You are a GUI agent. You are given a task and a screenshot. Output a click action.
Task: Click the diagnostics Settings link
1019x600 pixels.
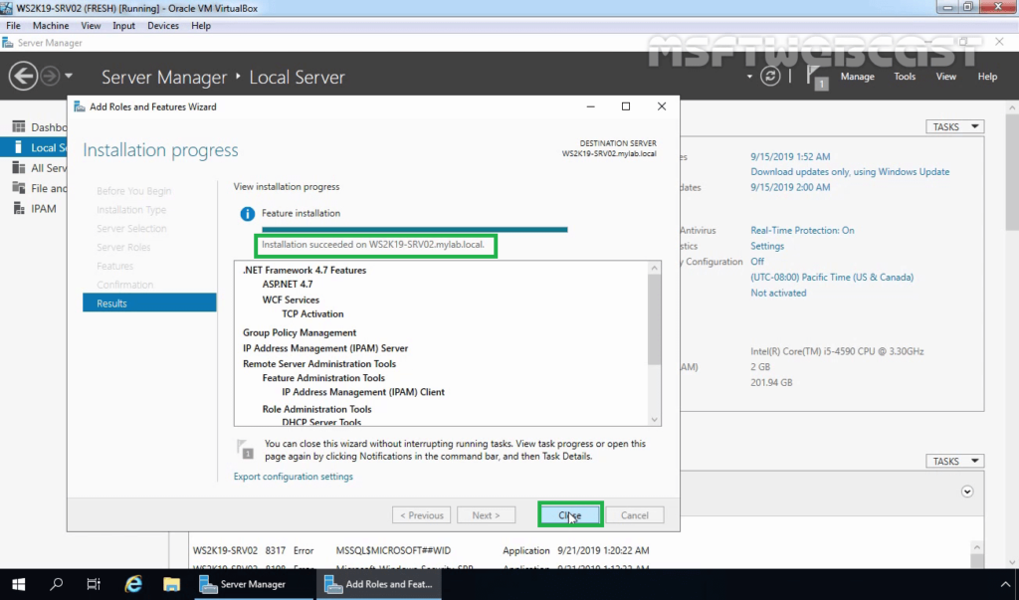[x=767, y=246]
